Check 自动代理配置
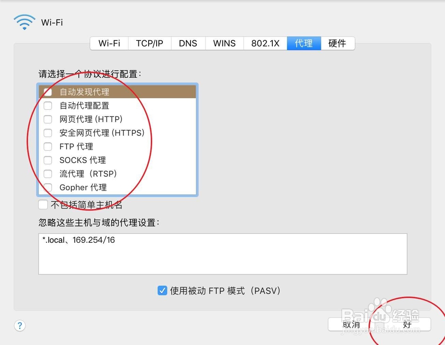Viewport: 445px width, 345px height. click(48, 105)
